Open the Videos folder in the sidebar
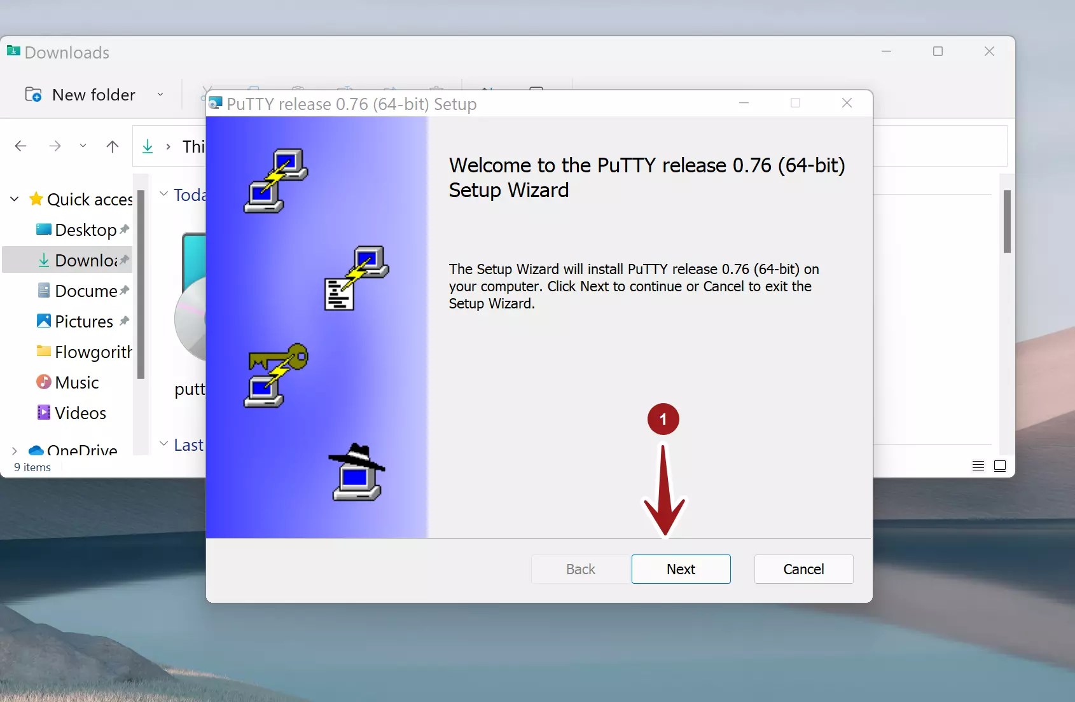1075x702 pixels. tap(79, 413)
